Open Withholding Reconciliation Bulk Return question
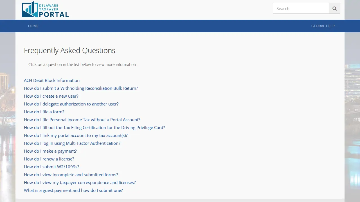Image resolution: width=360 pixels, height=202 pixels. coord(81,88)
